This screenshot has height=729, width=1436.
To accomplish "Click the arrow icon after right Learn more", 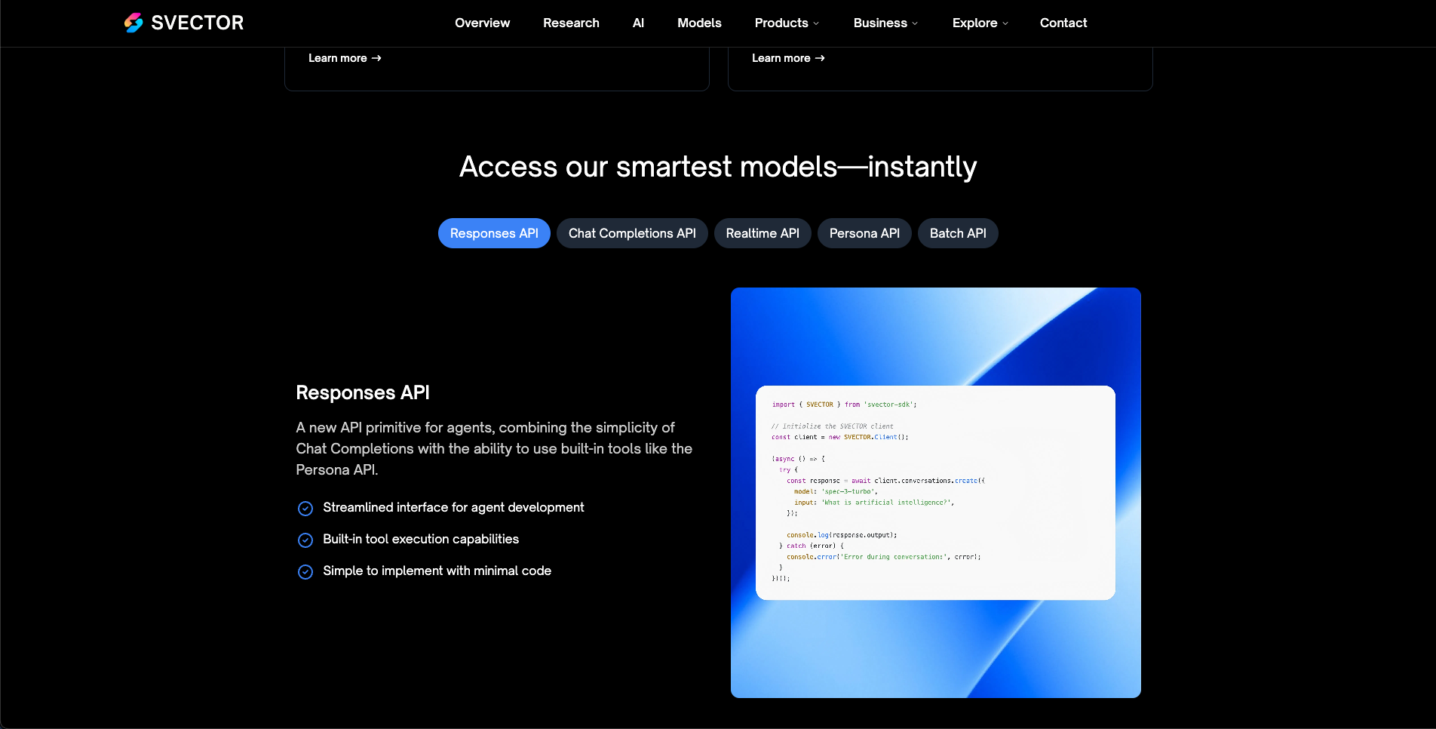I will pyautogui.click(x=820, y=58).
